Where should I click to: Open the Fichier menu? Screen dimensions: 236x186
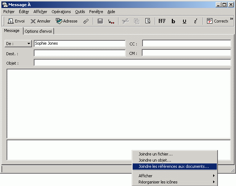[9, 12]
